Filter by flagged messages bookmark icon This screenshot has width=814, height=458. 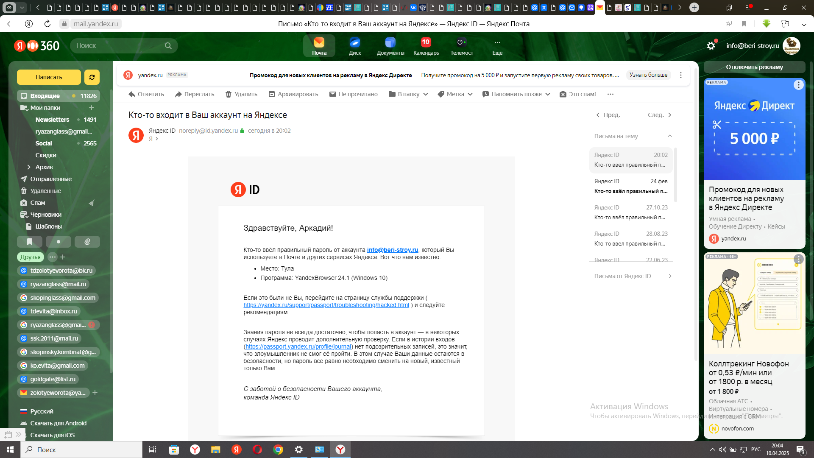click(x=30, y=242)
